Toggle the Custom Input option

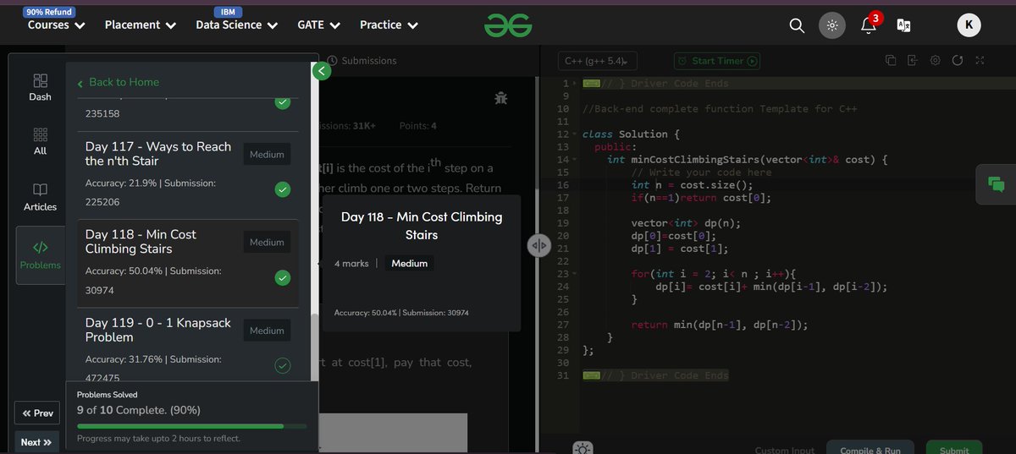click(785, 451)
